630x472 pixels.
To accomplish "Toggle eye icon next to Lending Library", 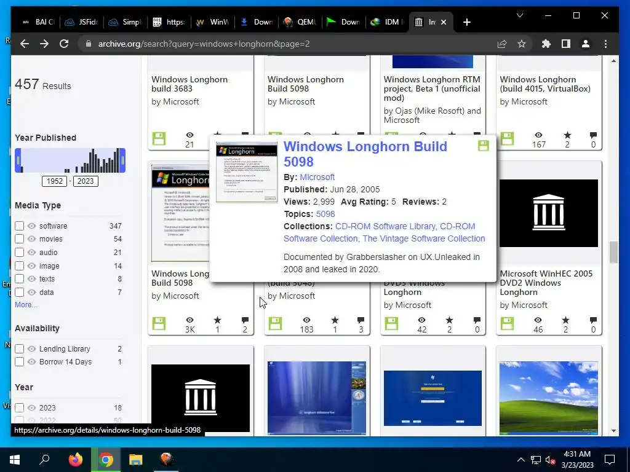I will click(32, 349).
